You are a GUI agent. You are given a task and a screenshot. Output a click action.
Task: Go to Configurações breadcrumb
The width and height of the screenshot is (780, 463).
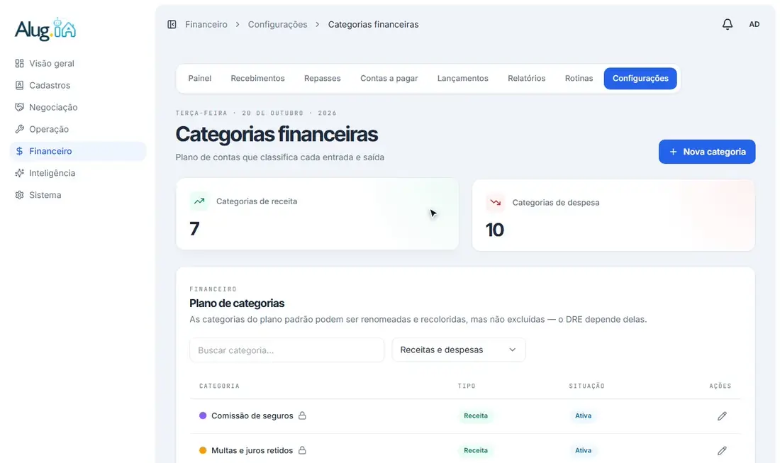pos(277,24)
